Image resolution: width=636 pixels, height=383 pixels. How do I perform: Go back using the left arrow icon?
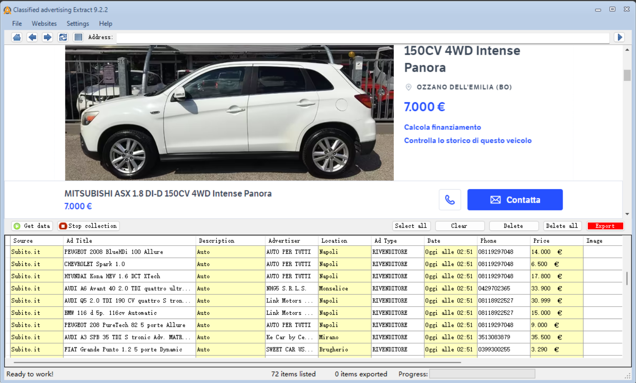click(x=32, y=37)
